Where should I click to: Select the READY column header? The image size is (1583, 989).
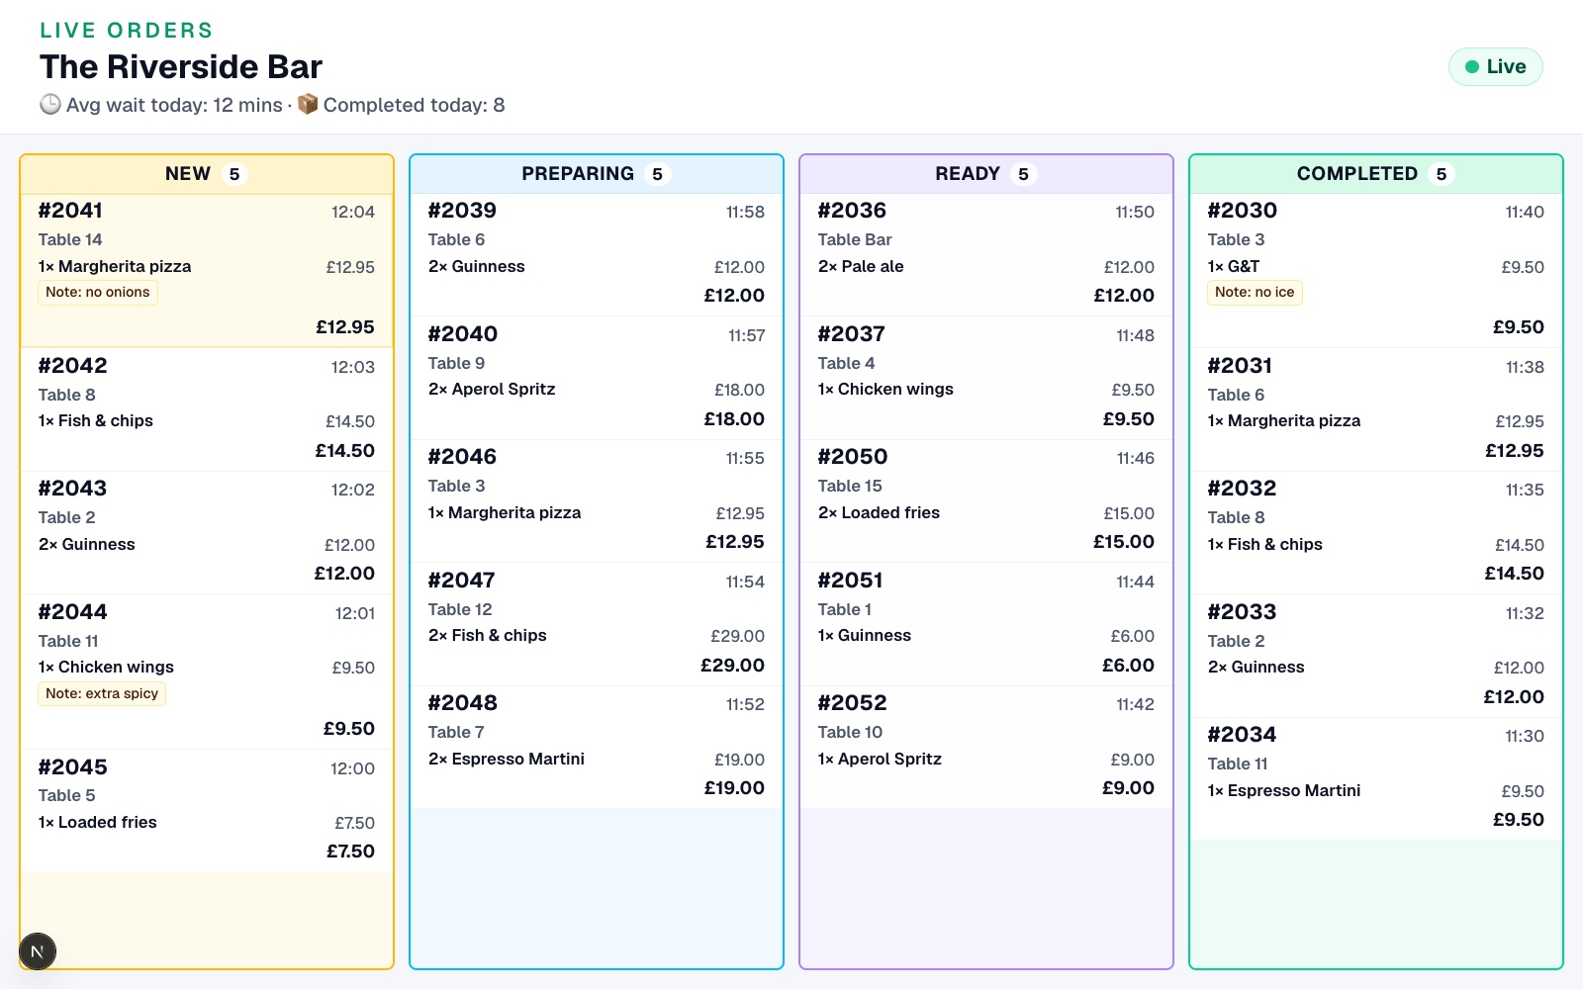click(x=986, y=174)
